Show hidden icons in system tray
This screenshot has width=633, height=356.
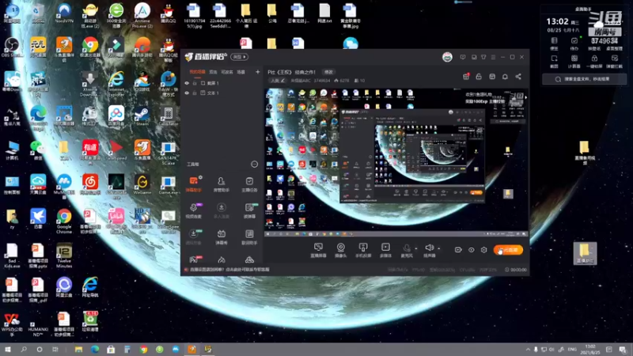528,349
